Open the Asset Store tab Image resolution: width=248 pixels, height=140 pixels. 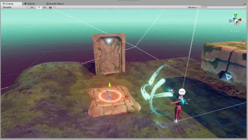55,3
